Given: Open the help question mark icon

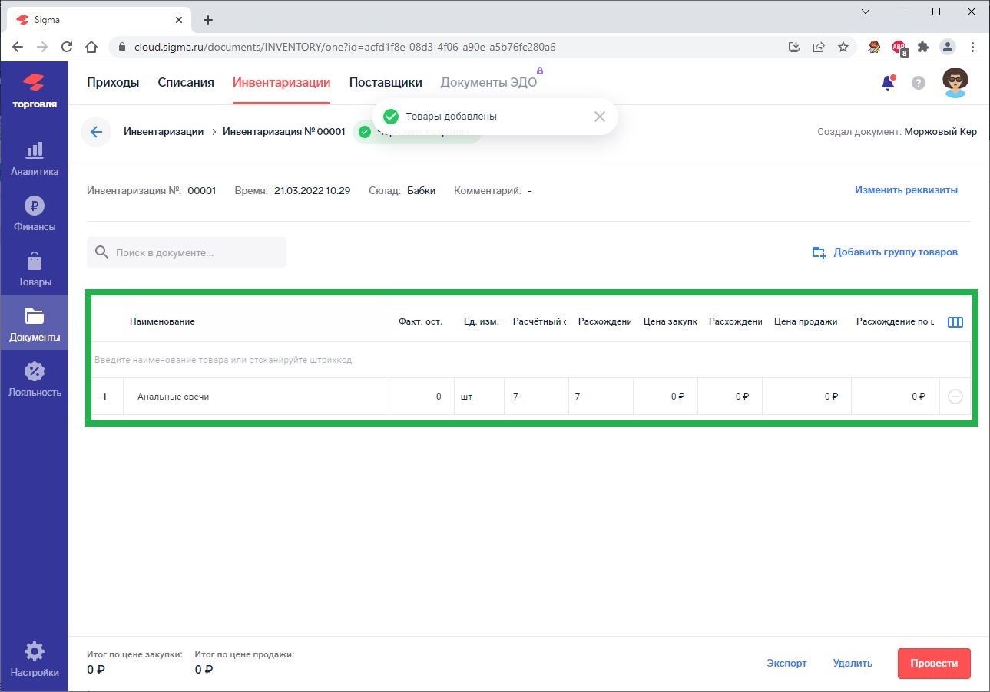Looking at the screenshot, I should coord(918,83).
